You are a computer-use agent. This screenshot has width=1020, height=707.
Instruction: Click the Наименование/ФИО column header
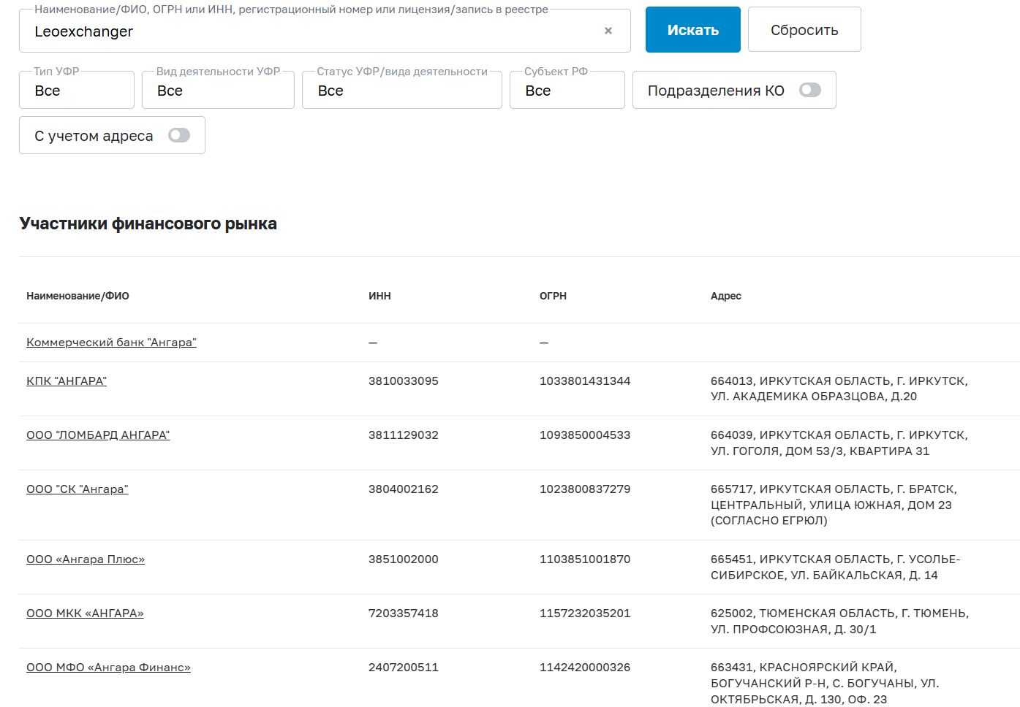(78, 296)
